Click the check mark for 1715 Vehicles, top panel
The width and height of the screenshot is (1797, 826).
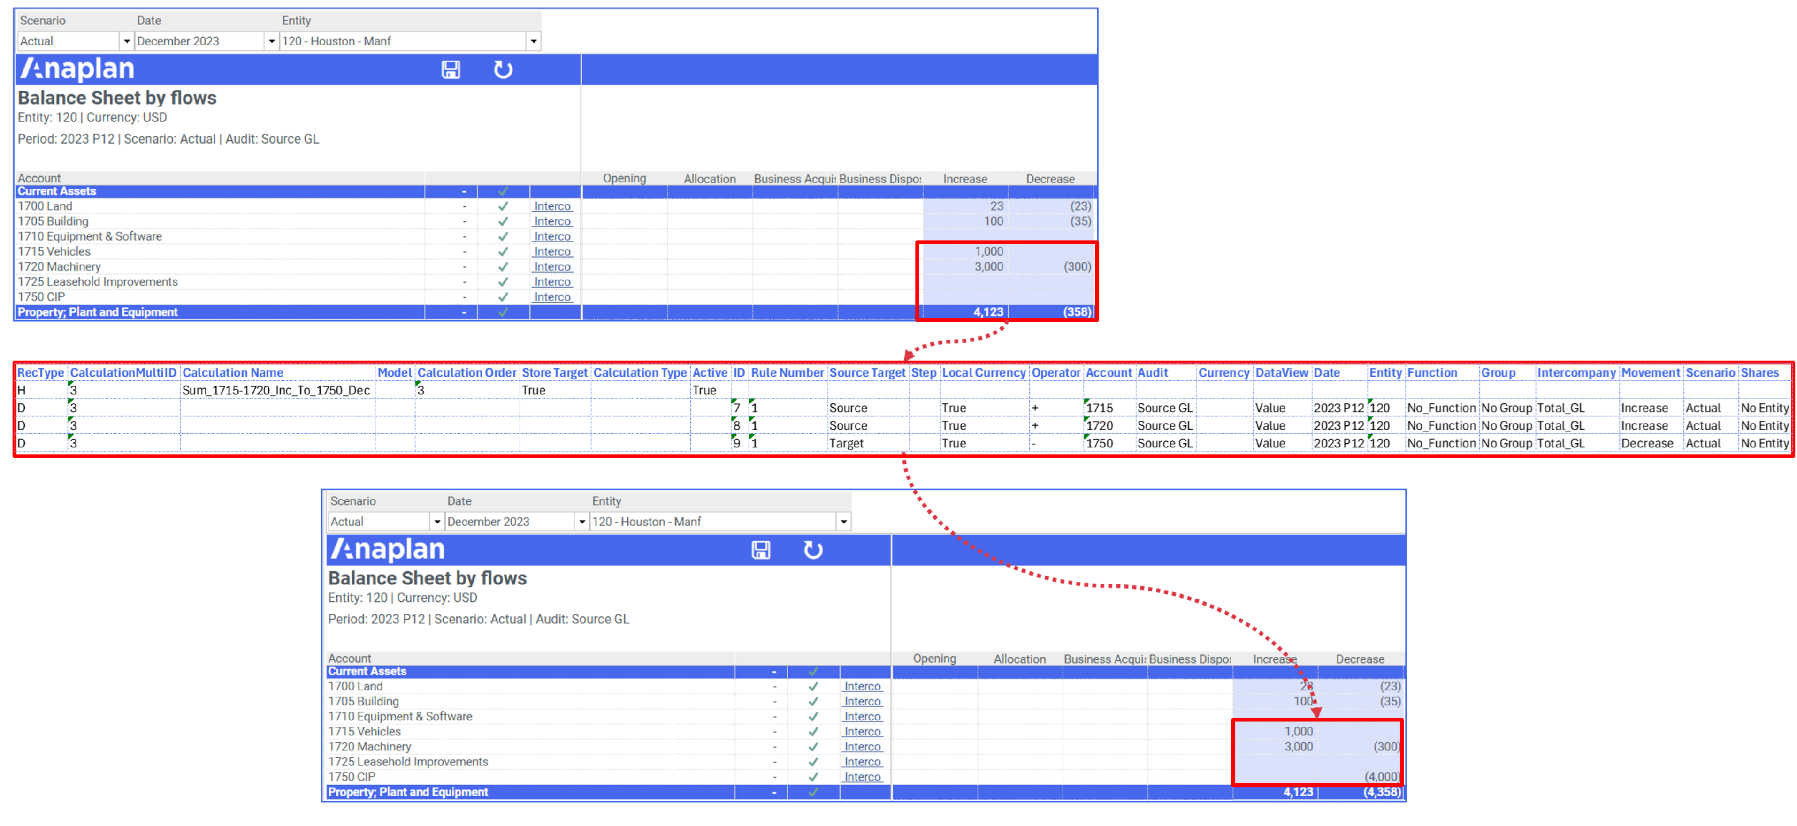point(503,251)
